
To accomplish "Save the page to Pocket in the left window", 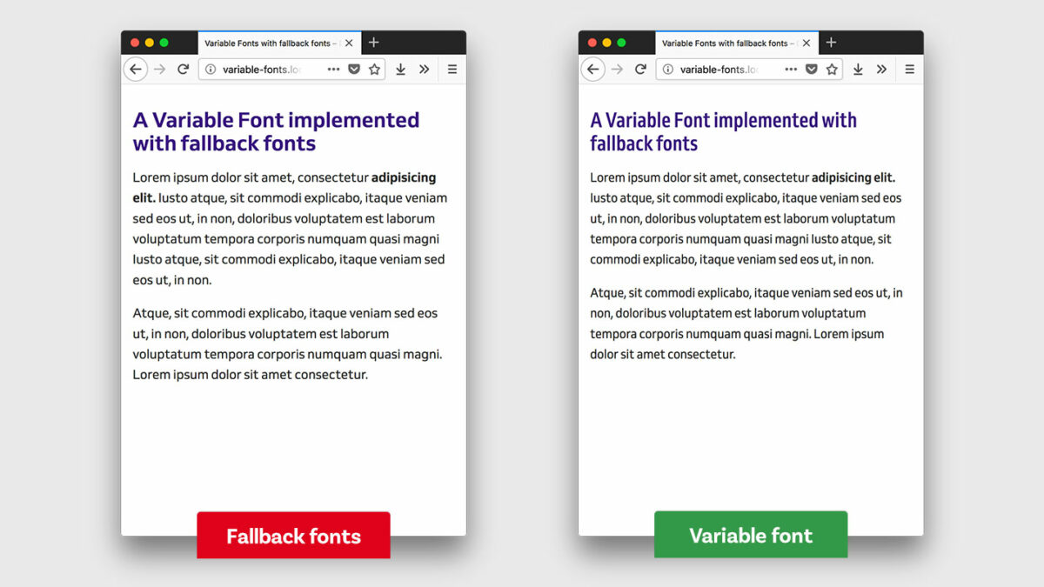I will tap(354, 69).
